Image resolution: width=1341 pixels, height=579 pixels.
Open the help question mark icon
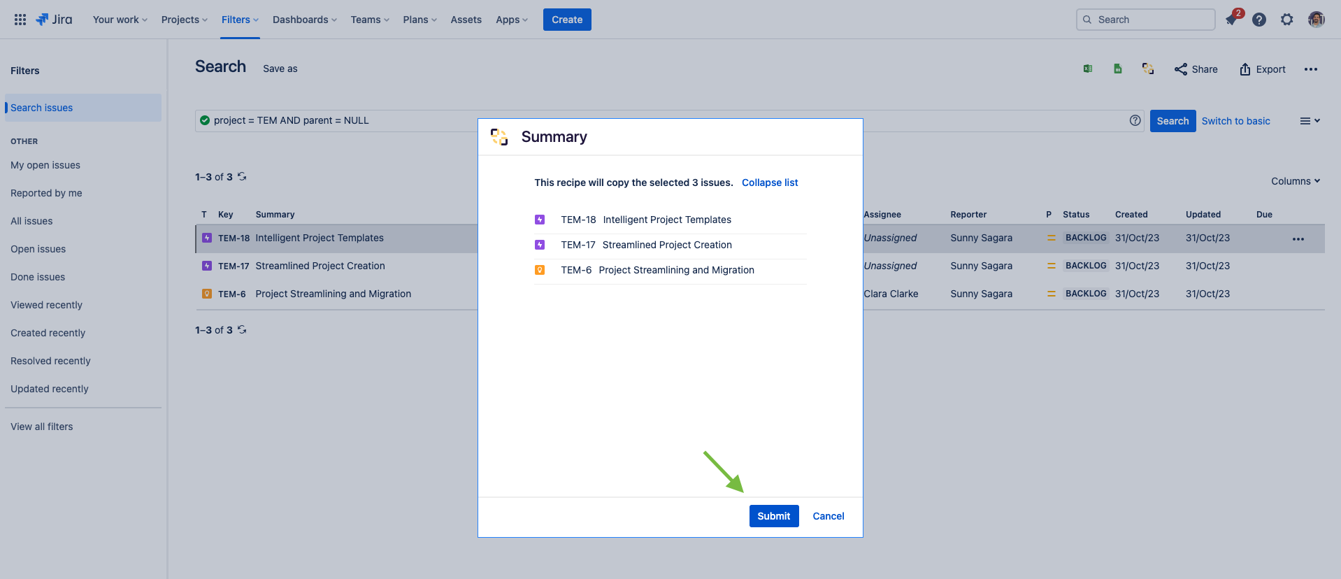[1258, 20]
